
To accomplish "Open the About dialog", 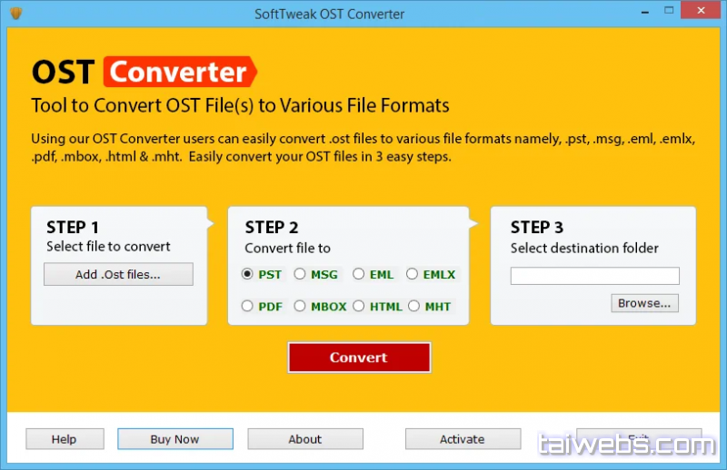I will point(305,439).
